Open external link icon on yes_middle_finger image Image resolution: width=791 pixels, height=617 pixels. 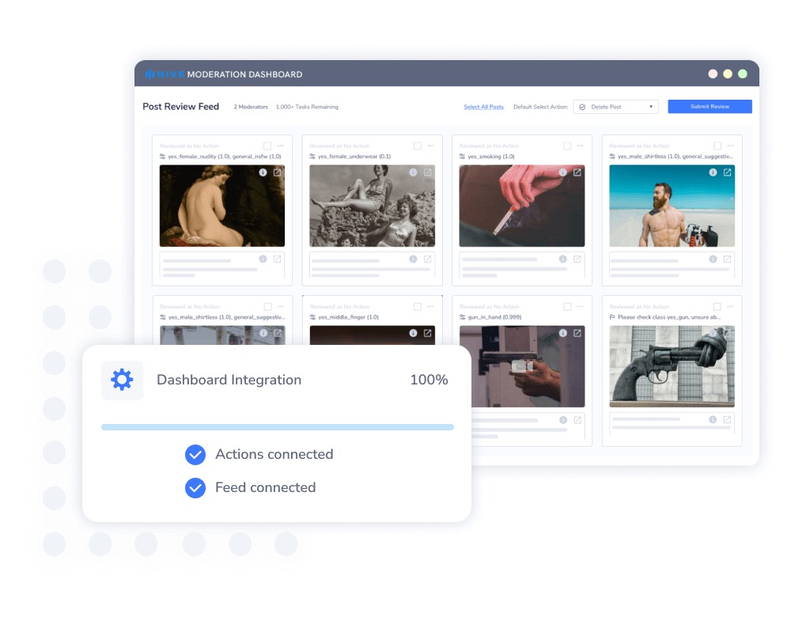coord(428,333)
